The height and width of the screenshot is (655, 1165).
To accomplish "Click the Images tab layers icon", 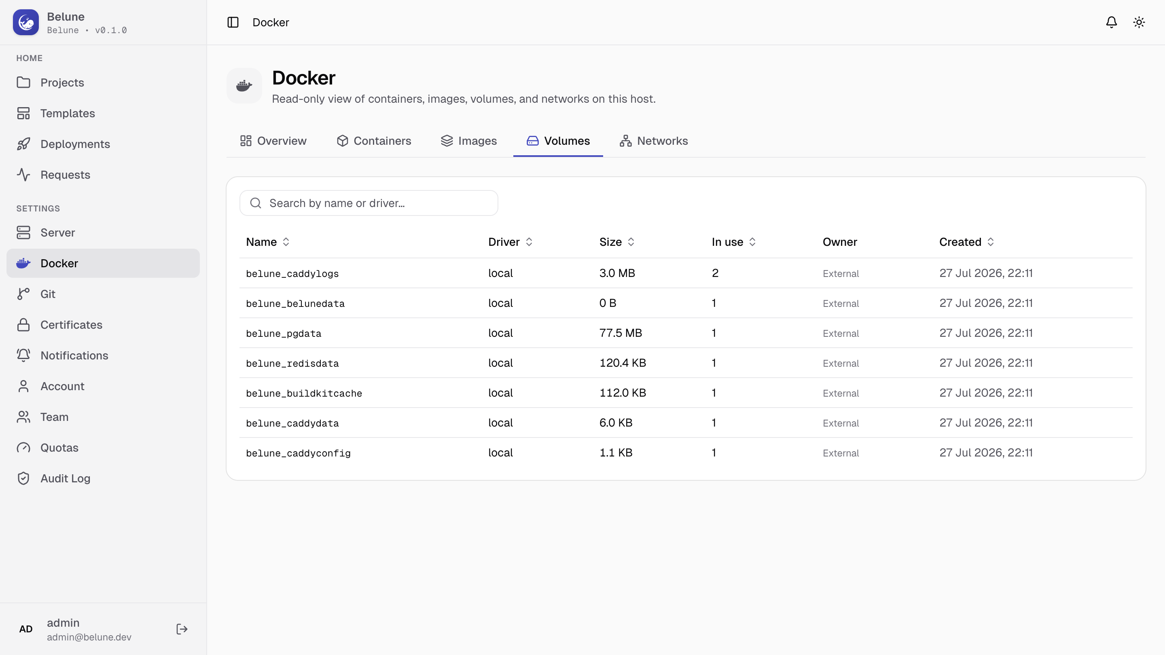I will pos(447,141).
